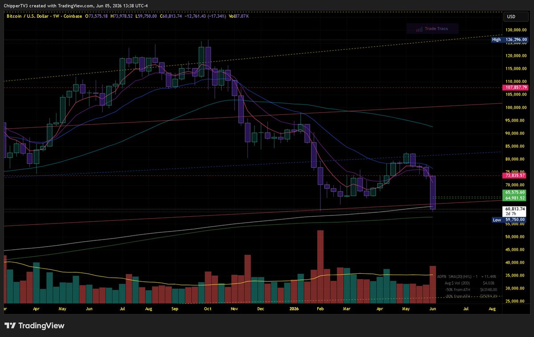Screen dimensions: 534x337
Task: Click the red 73,835.57 price label
Action: pos(515,176)
